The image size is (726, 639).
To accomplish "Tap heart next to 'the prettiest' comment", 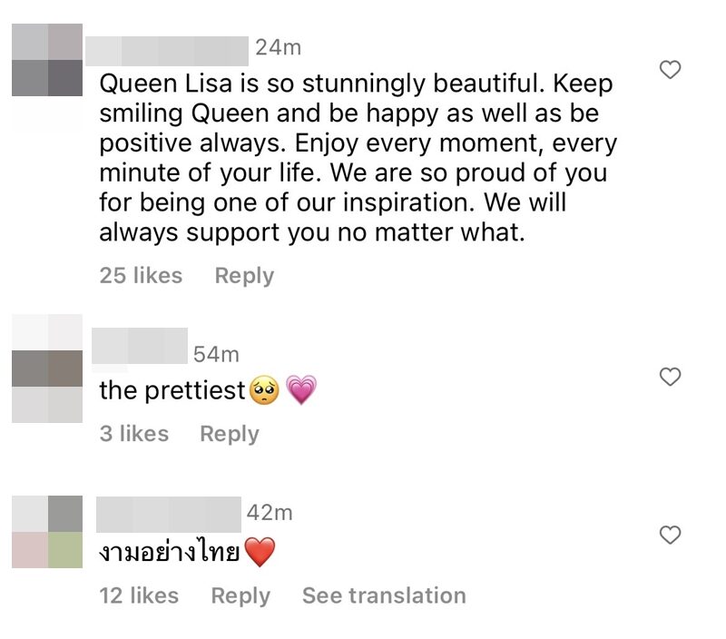I will tap(670, 377).
